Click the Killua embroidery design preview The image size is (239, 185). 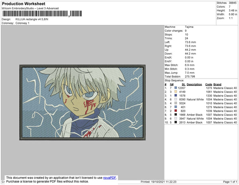82,102
